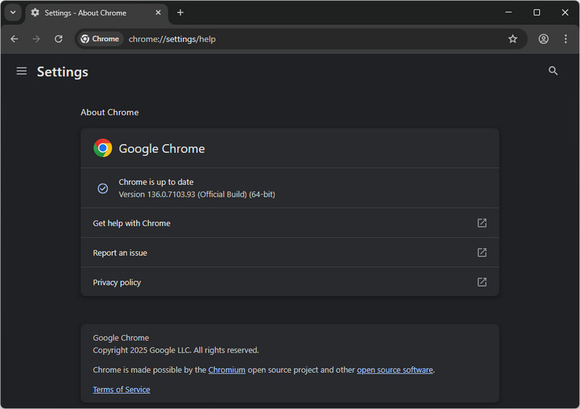Image resolution: width=580 pixels, height=409 pixels.
Task: Click the About Chrome section heading
Action: pos(109,112)
